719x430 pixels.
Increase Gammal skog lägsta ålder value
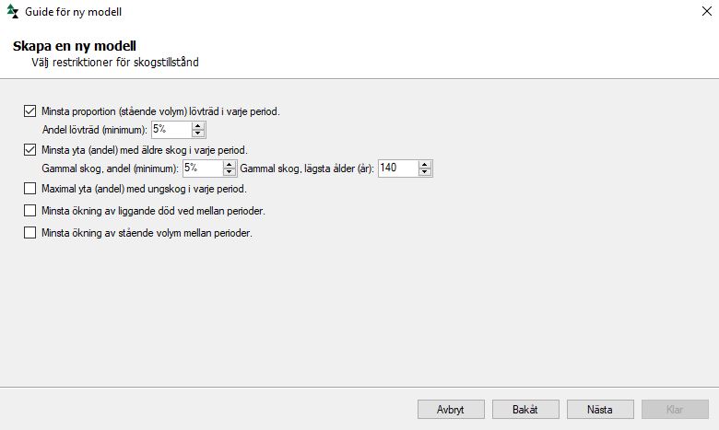(424, 165)
